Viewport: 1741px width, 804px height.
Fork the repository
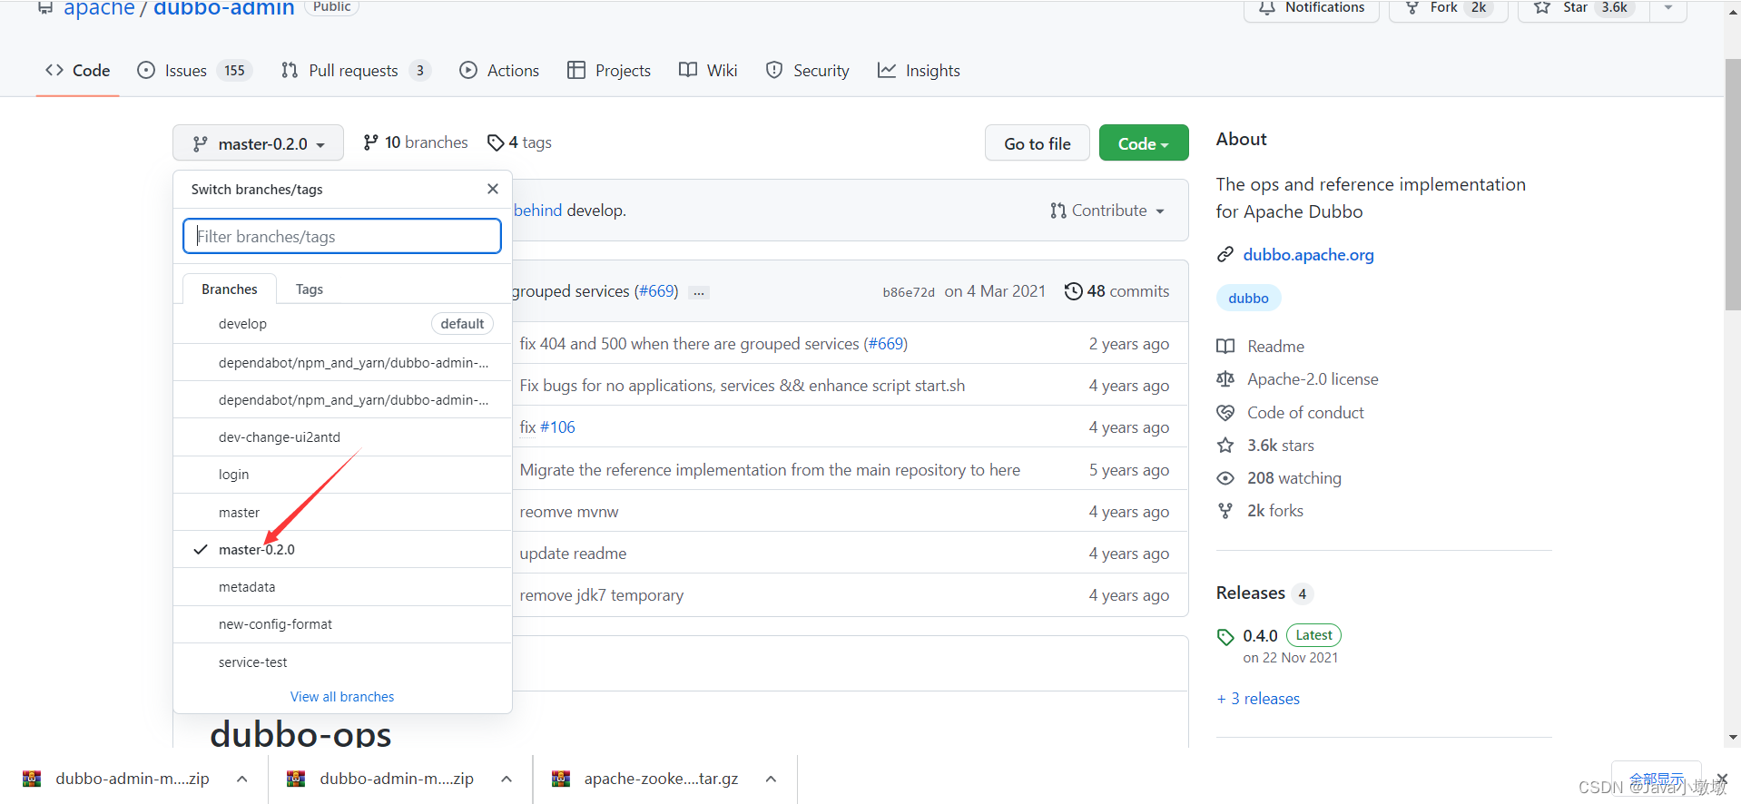point(1448,8)
